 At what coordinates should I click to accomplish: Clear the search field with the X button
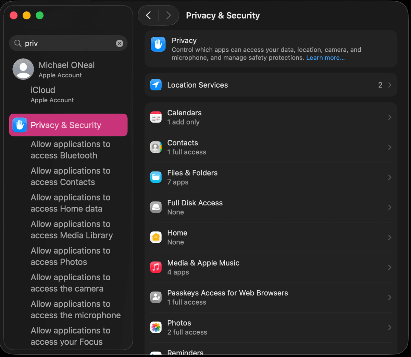coord(120,43)
